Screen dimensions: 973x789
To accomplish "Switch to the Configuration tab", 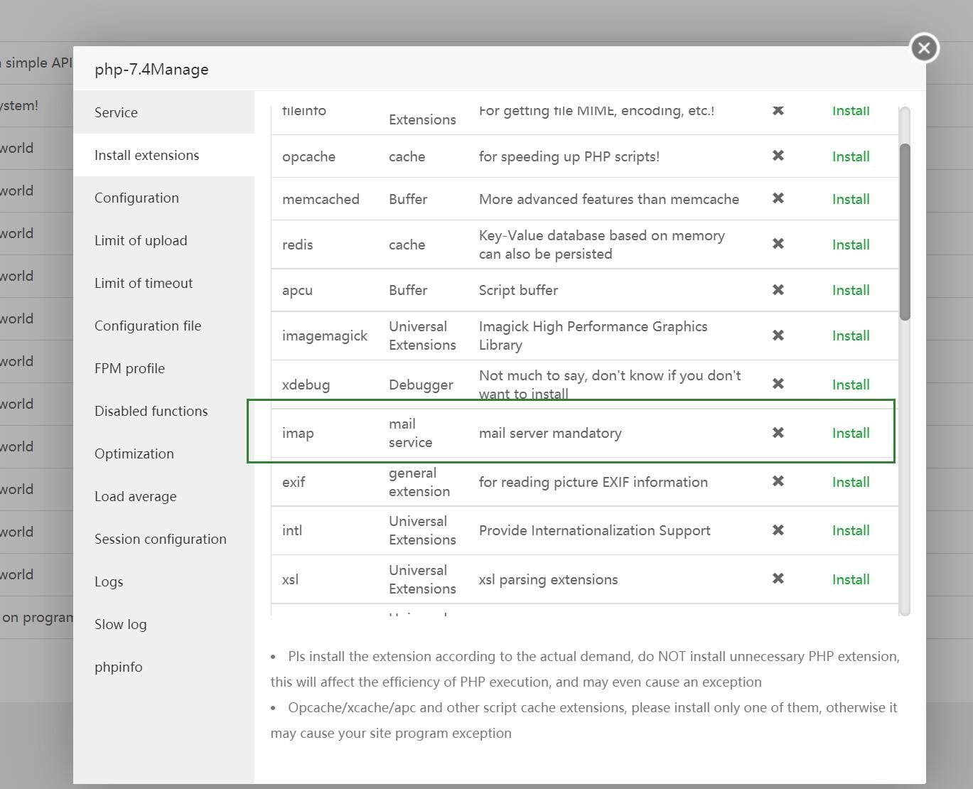I will coord(136,198).
